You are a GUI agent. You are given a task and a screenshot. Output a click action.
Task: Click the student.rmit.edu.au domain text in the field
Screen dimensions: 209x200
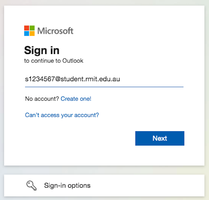90,79
